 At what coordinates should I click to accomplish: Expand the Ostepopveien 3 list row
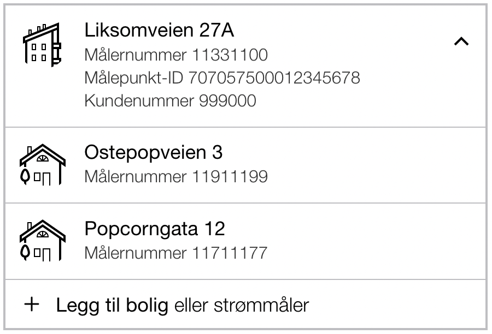(245, 165)
